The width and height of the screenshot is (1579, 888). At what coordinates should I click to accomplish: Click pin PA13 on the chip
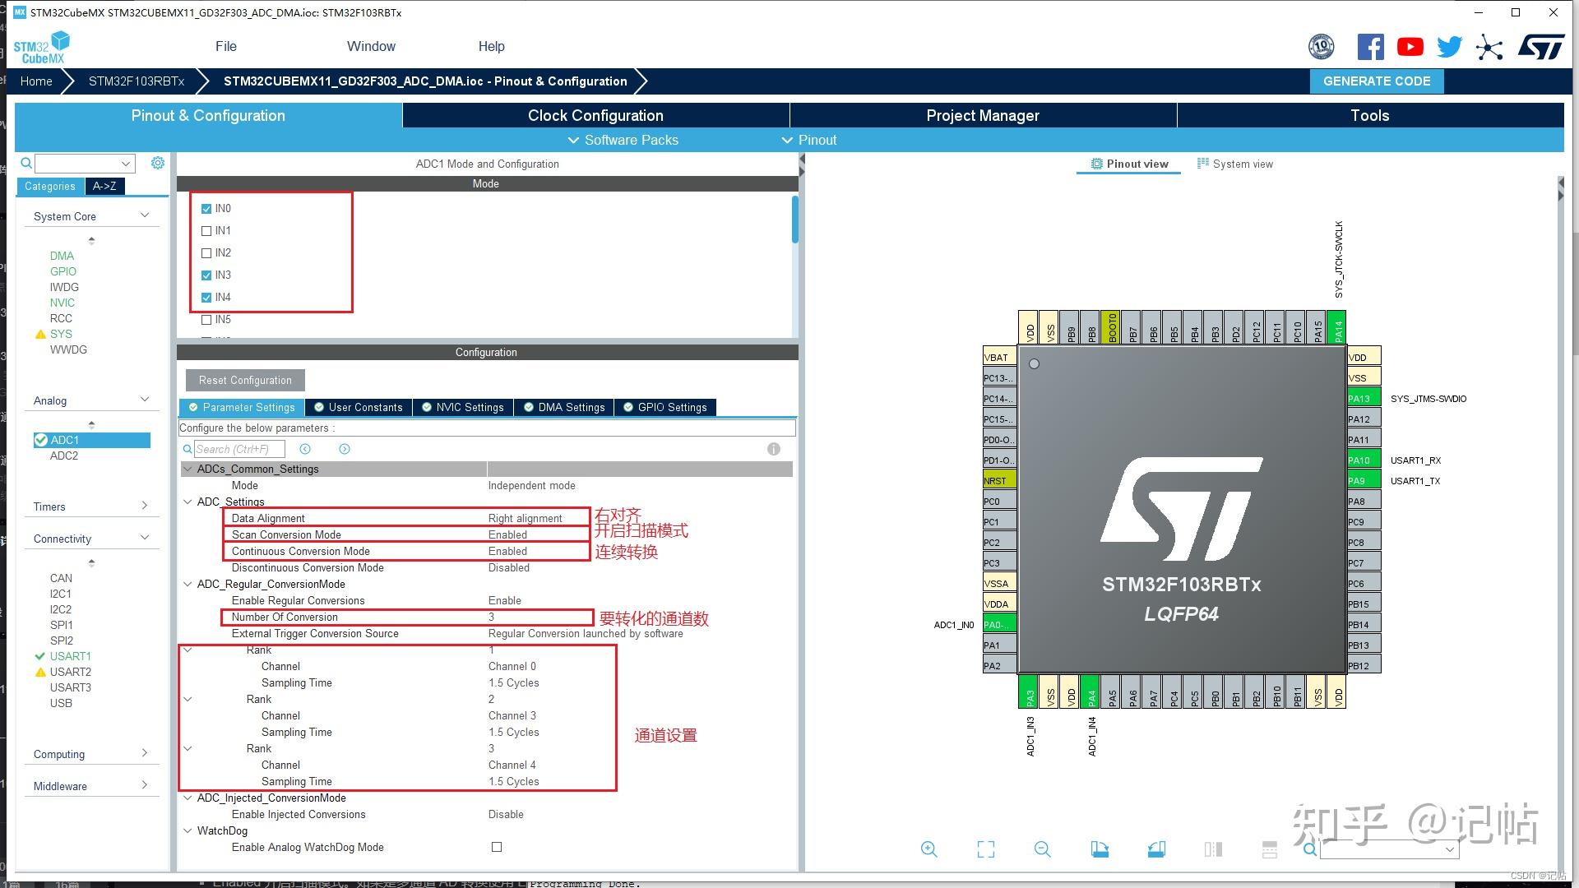point(1364,398)
